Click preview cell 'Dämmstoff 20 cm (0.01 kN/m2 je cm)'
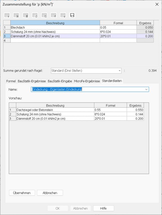 click(x=55, y=119)
